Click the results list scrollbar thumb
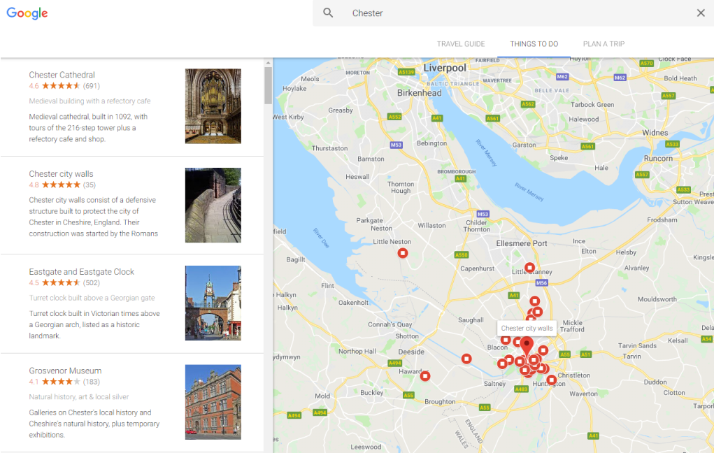The width and height of the screenshot is (714, 453). (268, 85)
